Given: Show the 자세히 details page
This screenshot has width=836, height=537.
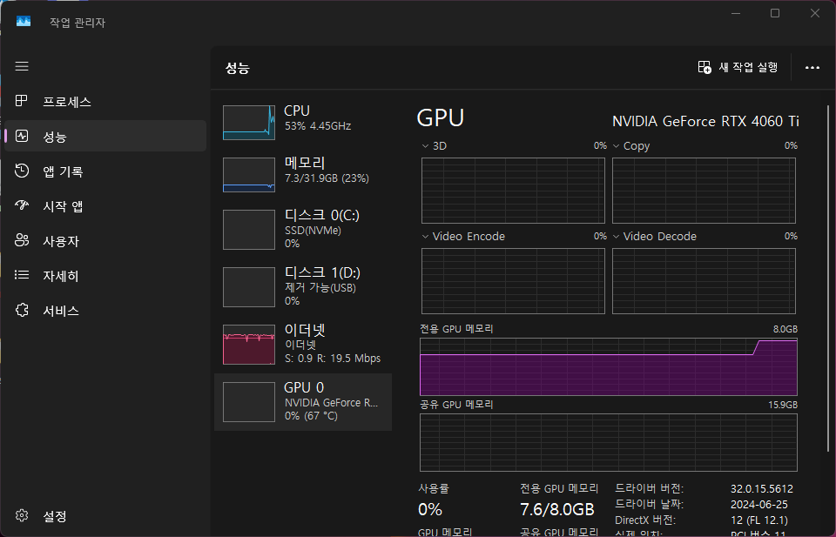Looking at the screenshot, I should pos(105,275).
